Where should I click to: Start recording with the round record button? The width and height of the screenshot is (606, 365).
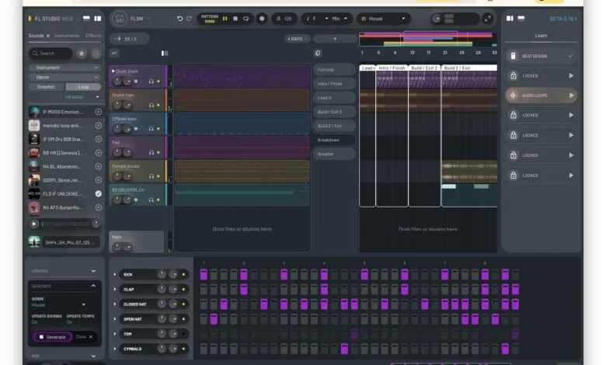click(262, 19)
